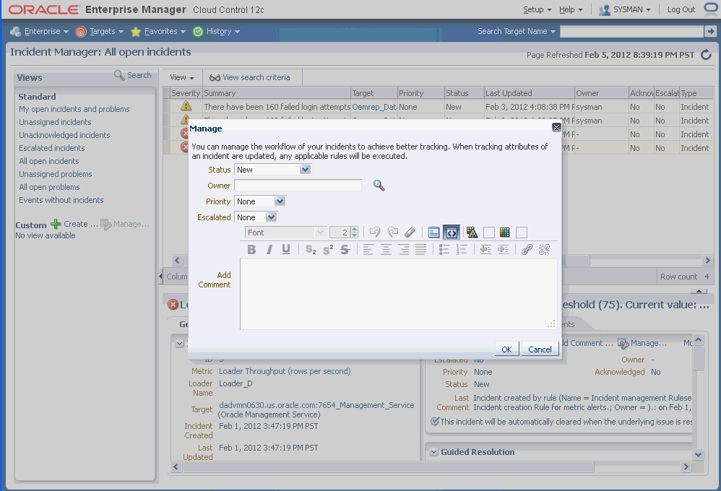
Task: Click the Search Target Name input field
Action: (x=632, y=31)
